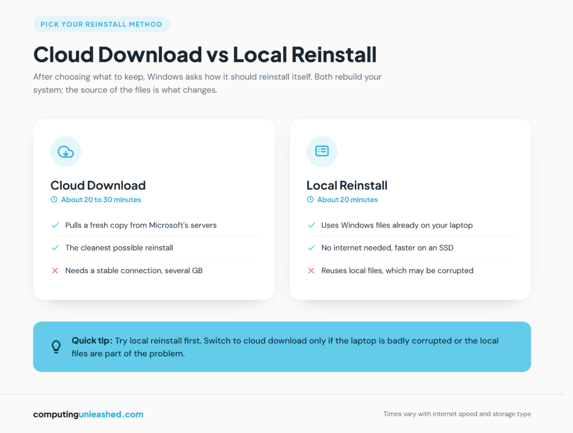Screen dimensions: 573x433
Task: Click the checkmark beside Pulls a fresh copy
Action: [55, 226]
